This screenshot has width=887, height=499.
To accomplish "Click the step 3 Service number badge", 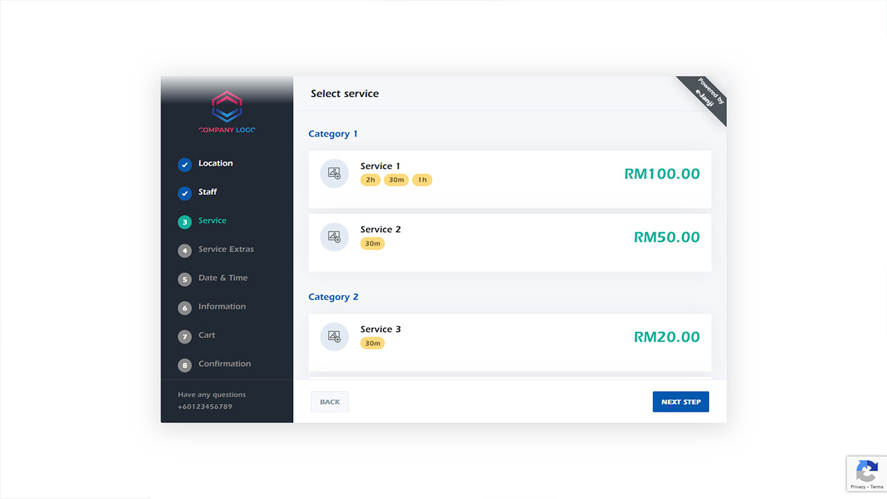I will (184, 222).
